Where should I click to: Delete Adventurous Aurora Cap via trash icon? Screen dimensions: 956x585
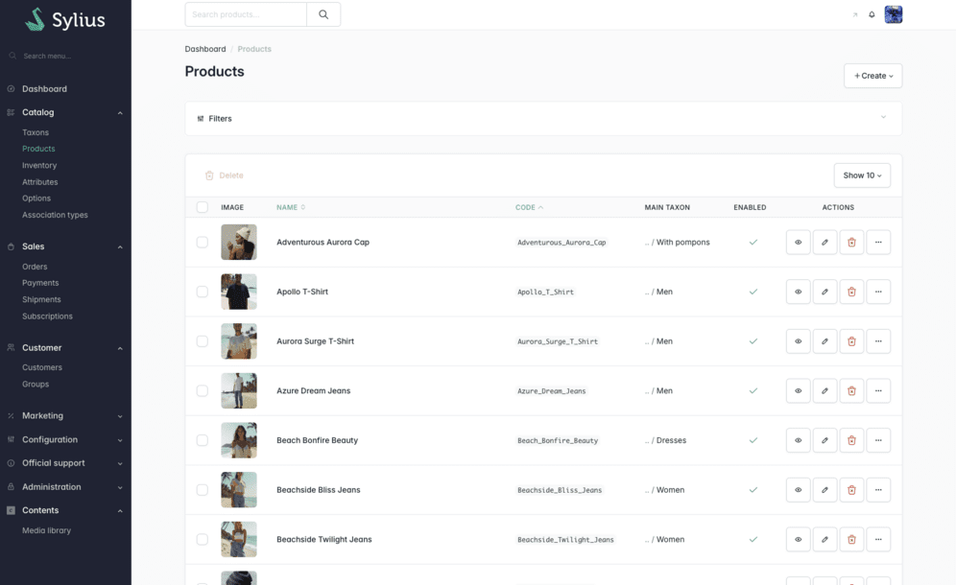click(x=851, y=242)
